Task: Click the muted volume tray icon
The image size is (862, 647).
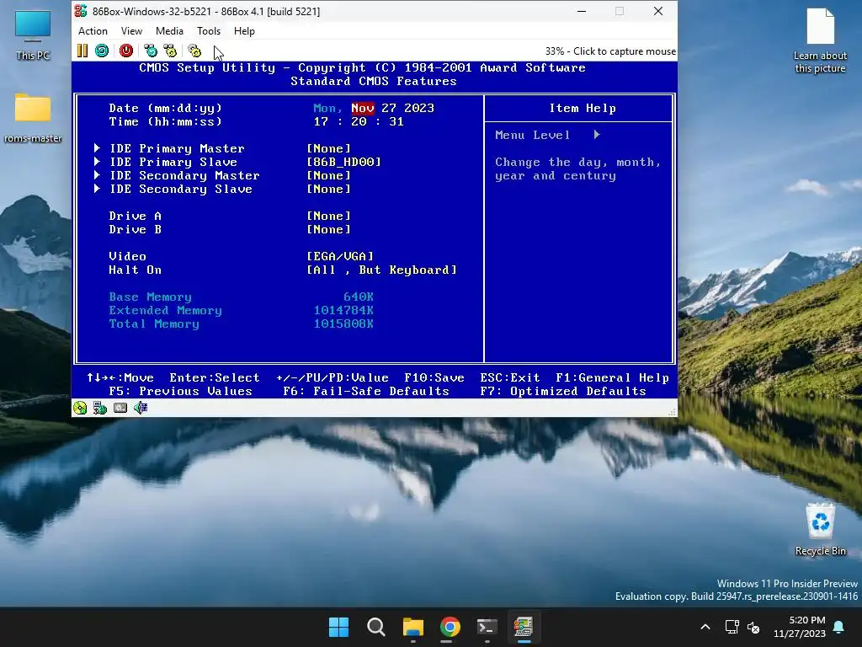Action: 753,627
